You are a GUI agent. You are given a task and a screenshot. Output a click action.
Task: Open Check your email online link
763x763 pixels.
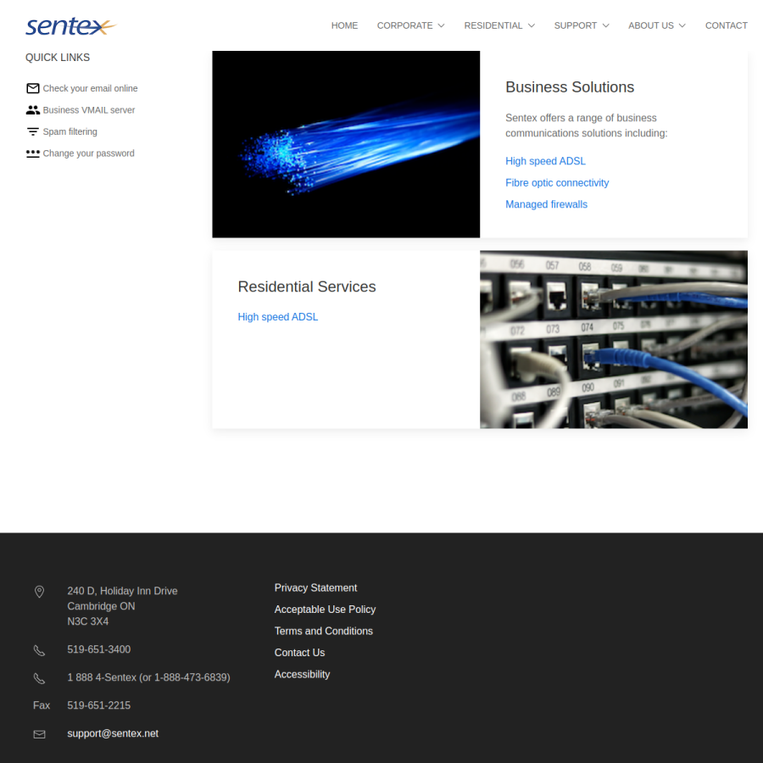(x=90, y=88)
